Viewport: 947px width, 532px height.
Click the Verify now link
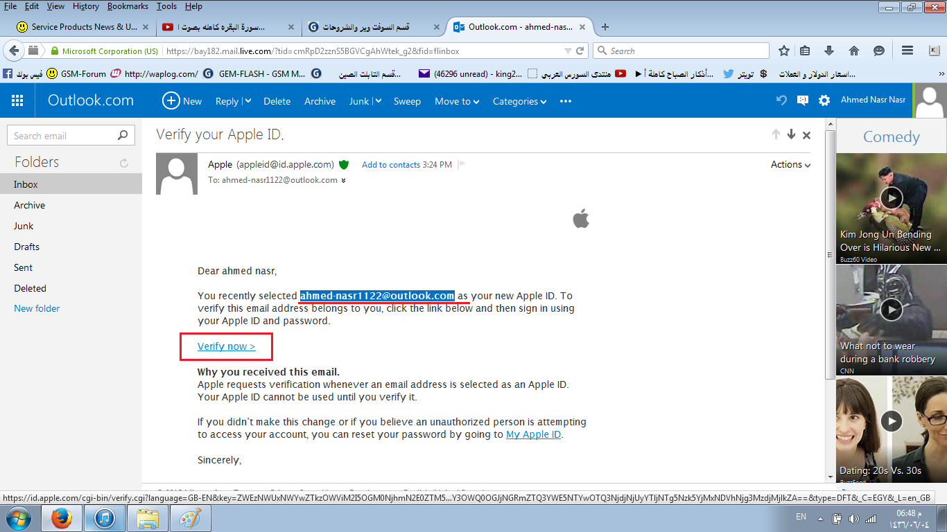(227, 346)
